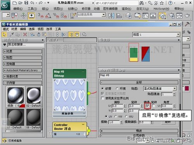Click the Open file folder icon
The image size is (194, 145).
21,3
